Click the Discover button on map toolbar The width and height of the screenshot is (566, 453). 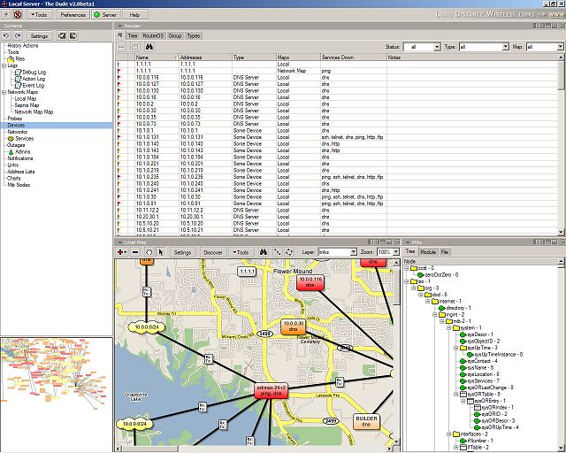215,252
